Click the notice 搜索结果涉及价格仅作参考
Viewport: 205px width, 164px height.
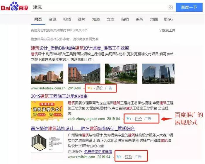point(65,39)
